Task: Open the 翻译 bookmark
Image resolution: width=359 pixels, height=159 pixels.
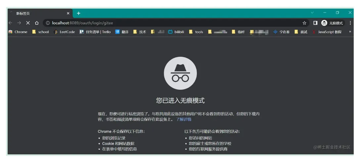Action: [x=122, y=32]
